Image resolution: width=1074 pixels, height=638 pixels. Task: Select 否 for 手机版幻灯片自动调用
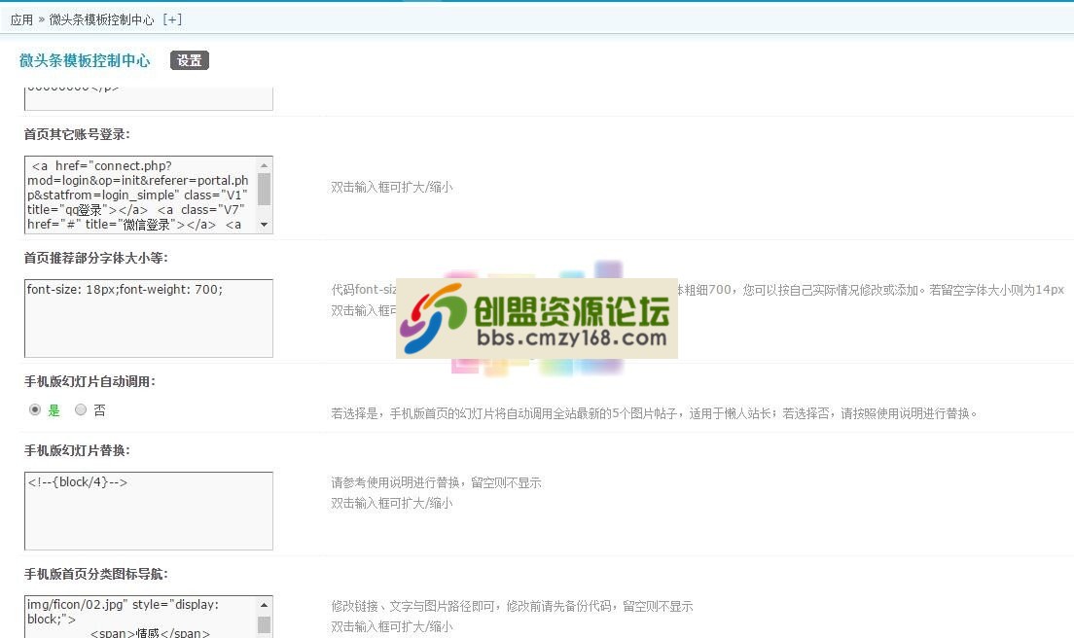pos(81,409)
